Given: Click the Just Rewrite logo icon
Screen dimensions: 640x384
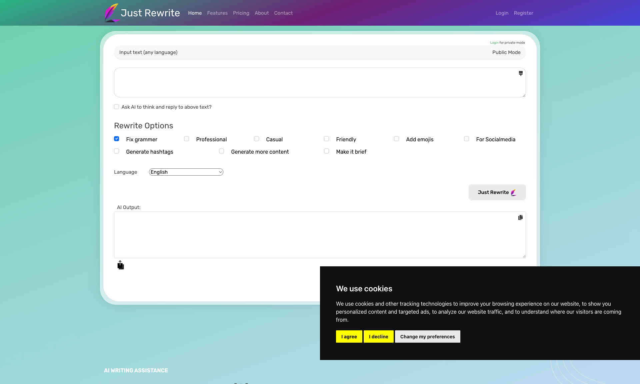Looking at the screenshot, I should pos(111,12).
